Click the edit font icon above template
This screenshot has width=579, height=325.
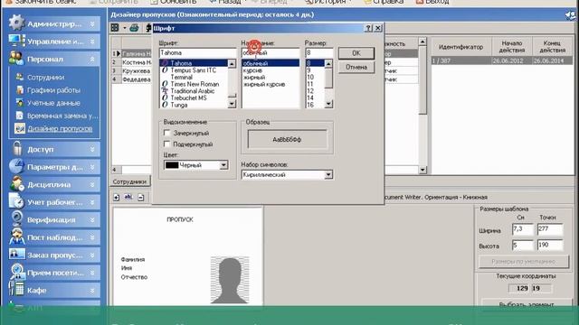[128, 197]
